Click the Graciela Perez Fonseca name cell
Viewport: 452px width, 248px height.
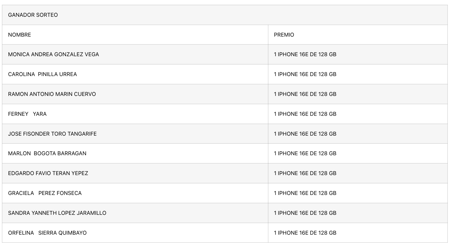pos(45,193)
